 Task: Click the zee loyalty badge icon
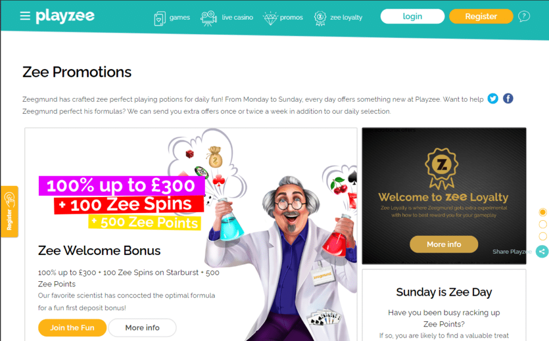[320, 18]
